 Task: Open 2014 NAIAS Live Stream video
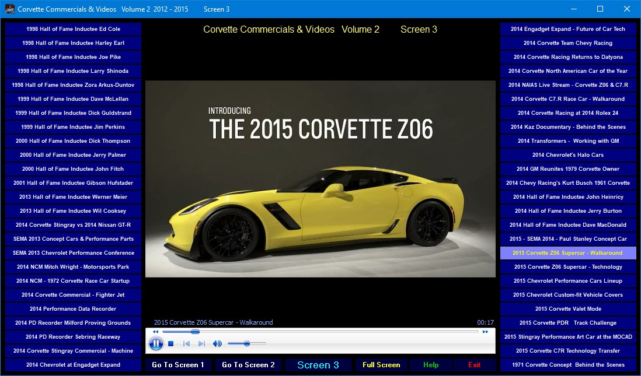(x=568, y=85)
